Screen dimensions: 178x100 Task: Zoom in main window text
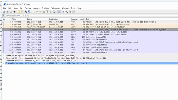pos(63,12)
